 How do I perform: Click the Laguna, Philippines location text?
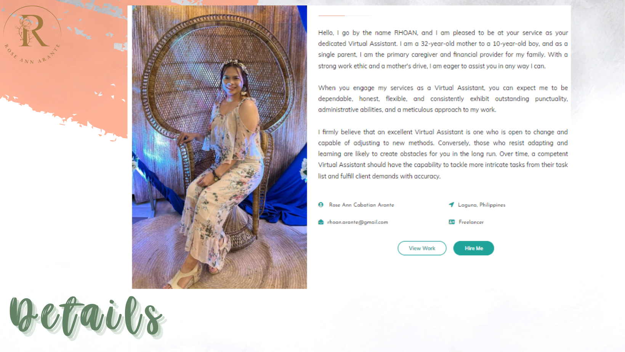481,205
